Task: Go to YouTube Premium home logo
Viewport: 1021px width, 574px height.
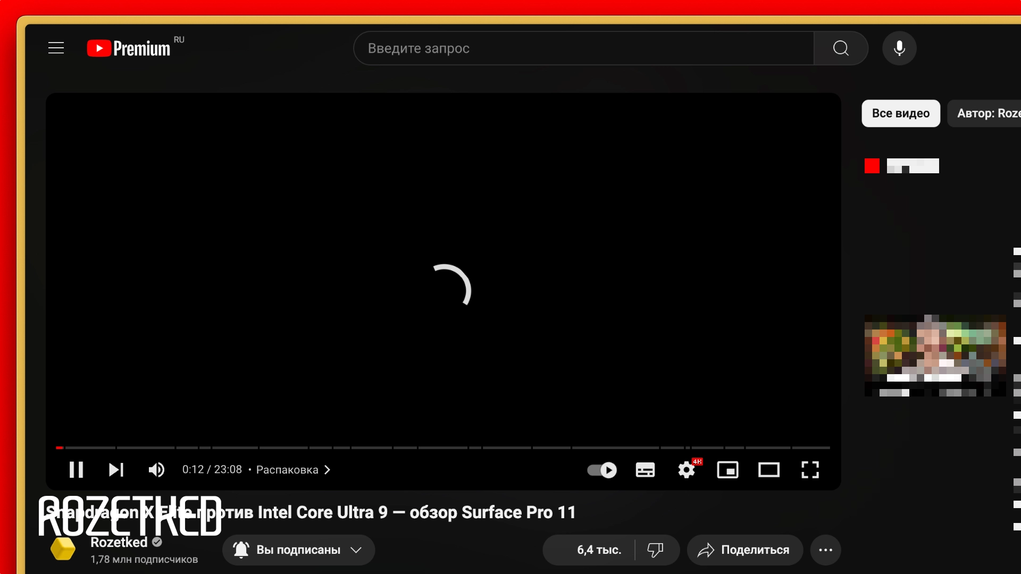Action: [x=129, y=48]
